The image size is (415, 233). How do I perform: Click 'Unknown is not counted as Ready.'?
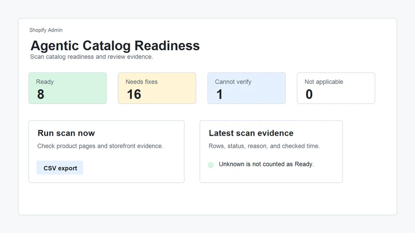coord(266,164)
